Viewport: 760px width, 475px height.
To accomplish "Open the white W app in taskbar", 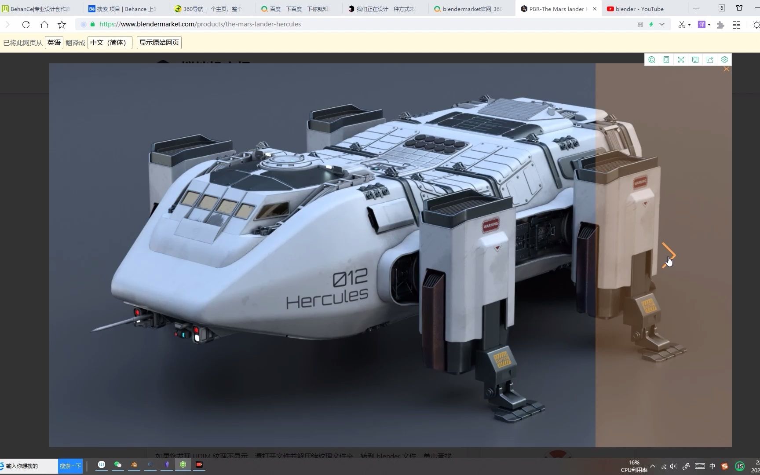I will 102,464.
